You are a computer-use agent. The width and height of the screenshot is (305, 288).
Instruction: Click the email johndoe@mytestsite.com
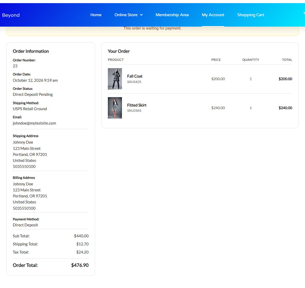tap(34, 123)
